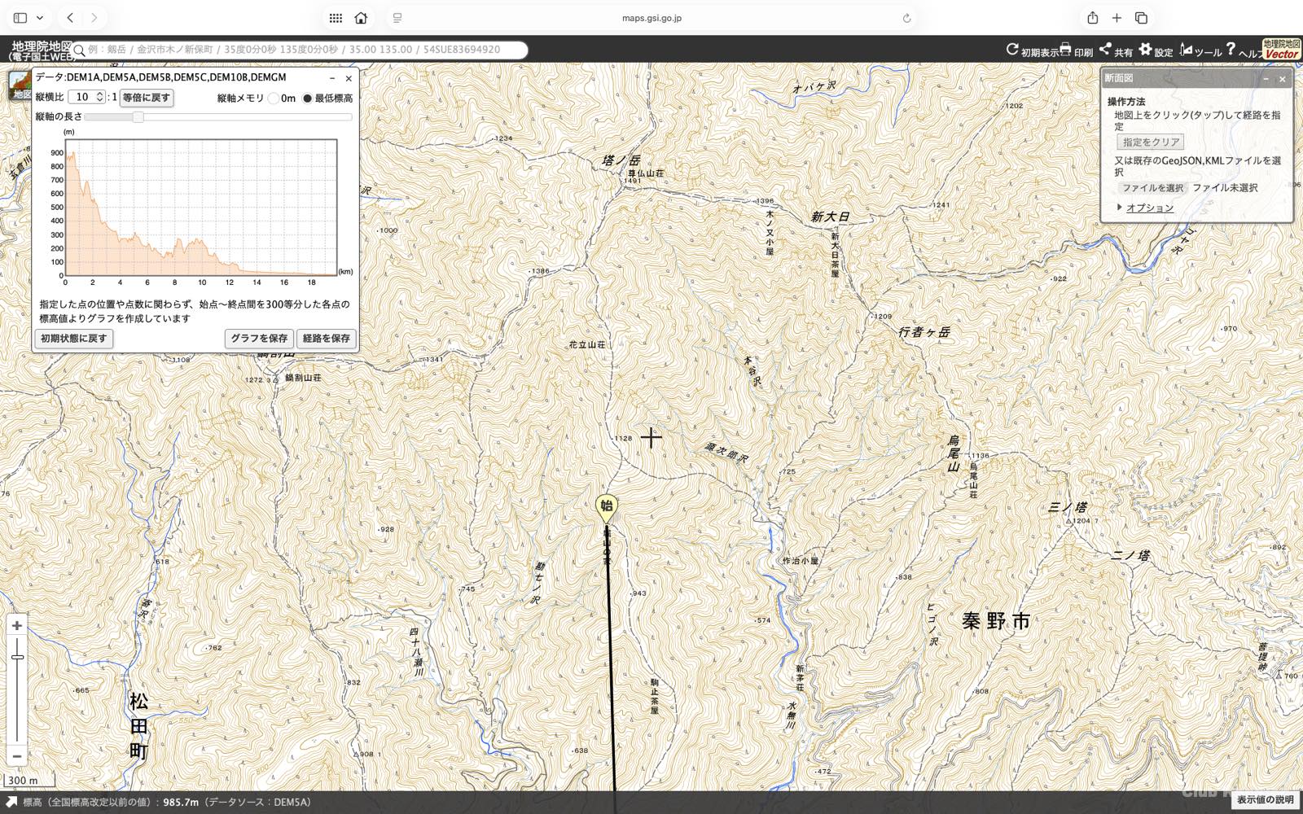Open the Safari sidebar panel icon
1303x814 pixels.
(20, 17)
